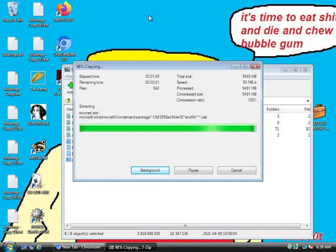The image size is (336, 252).
Task: Open the Taco.png image icon
Action: [x=38, y=81]
